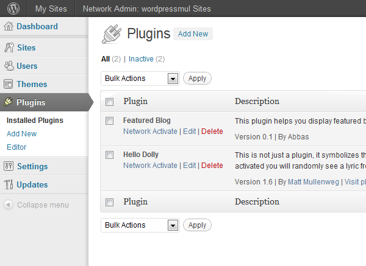366x266 pixels.
Task: Click the Version 0.1 text
Action: click(254, 137)
